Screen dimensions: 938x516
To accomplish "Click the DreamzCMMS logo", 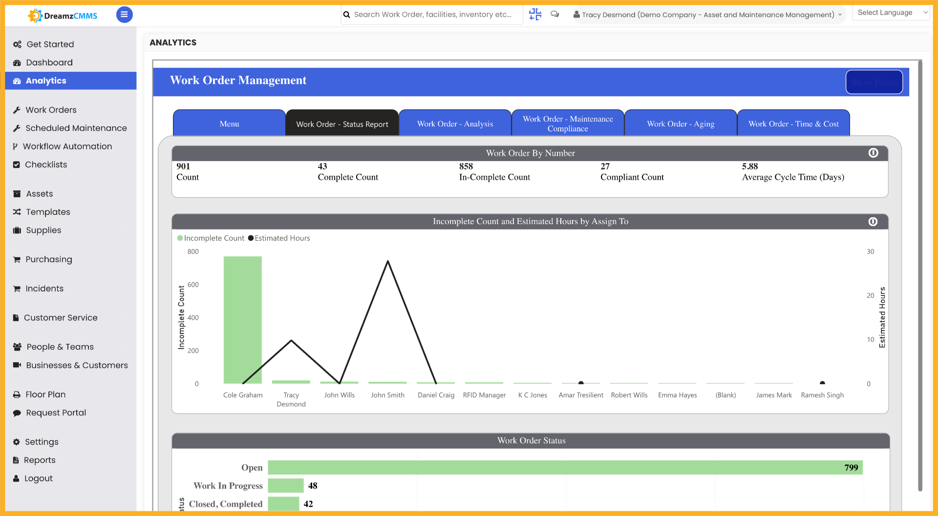I will click(62, 15).
